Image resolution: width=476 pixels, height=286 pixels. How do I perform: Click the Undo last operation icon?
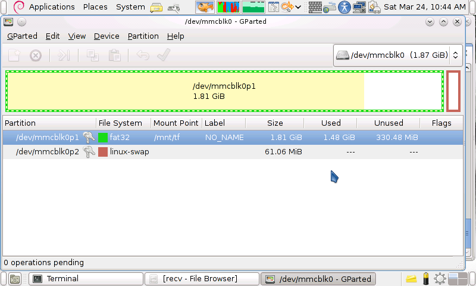pos(143,55)
